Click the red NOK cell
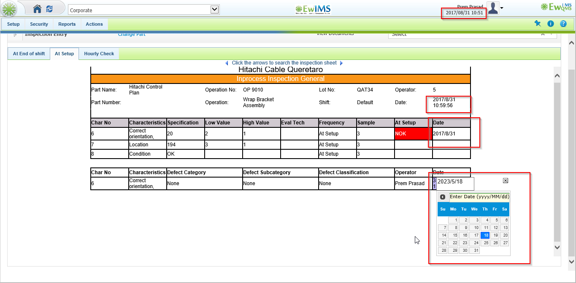Viewport: 576px width, 283px height. click(414, 134)
